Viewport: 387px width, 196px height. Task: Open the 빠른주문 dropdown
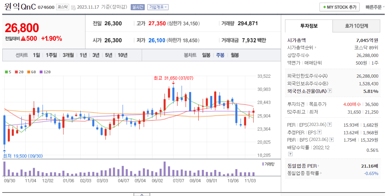pyautogui.click(x=376, y=7)
